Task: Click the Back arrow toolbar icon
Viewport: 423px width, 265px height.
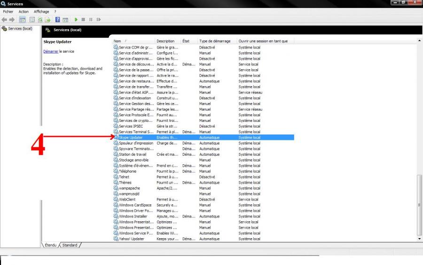Action: [x=4, y=20]
